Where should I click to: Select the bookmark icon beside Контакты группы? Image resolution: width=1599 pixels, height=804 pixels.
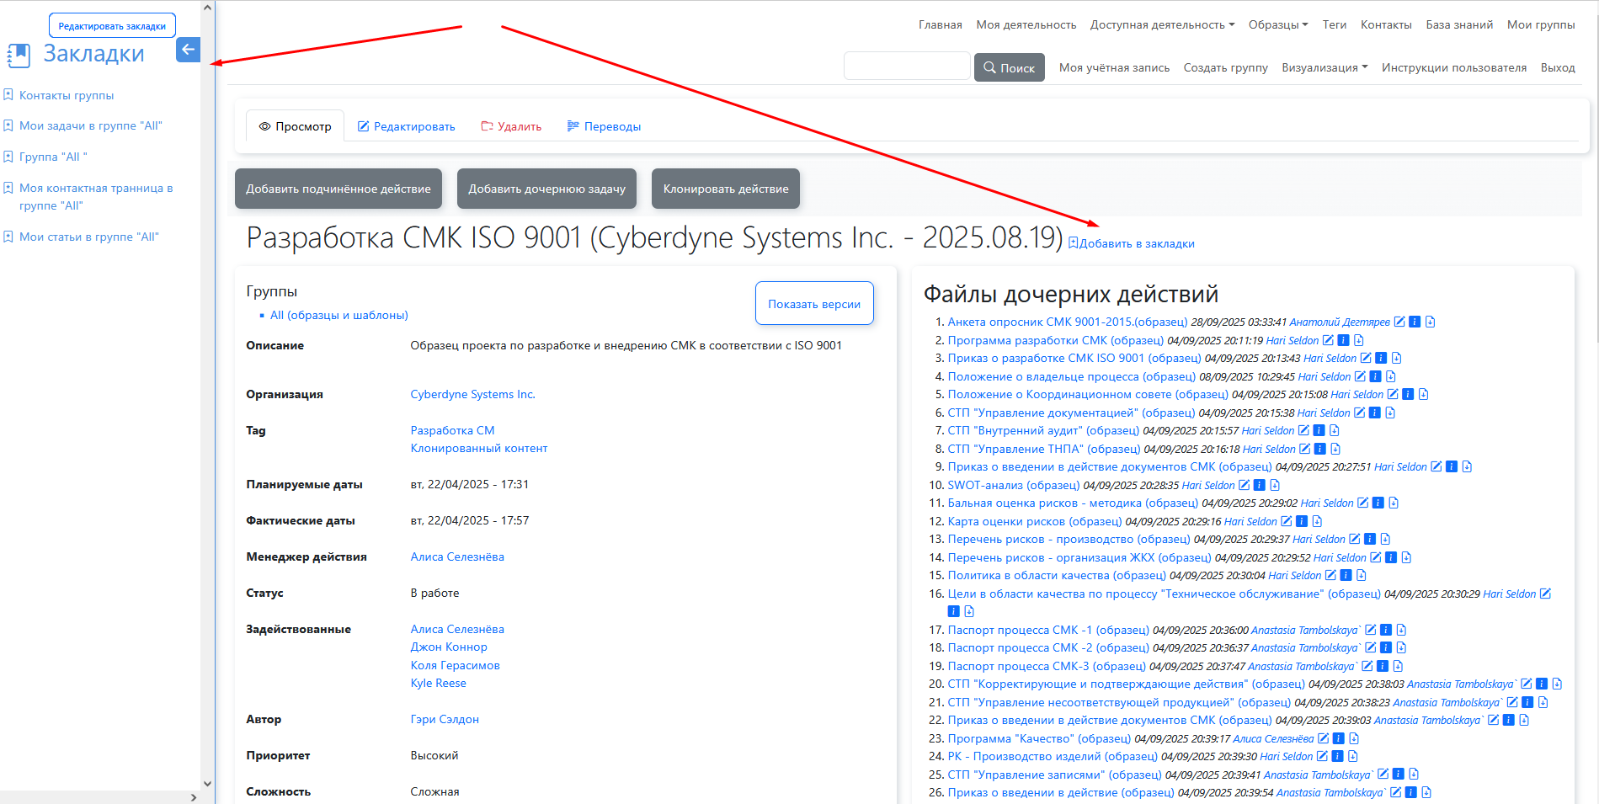8,94
